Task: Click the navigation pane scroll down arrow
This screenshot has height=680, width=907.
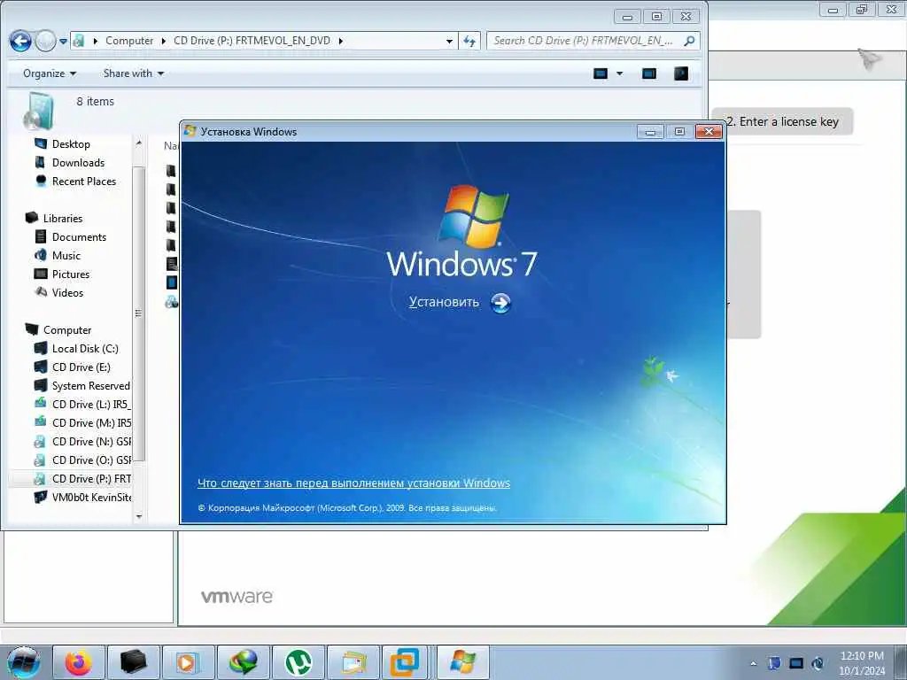Action: (x=139, y=516)
